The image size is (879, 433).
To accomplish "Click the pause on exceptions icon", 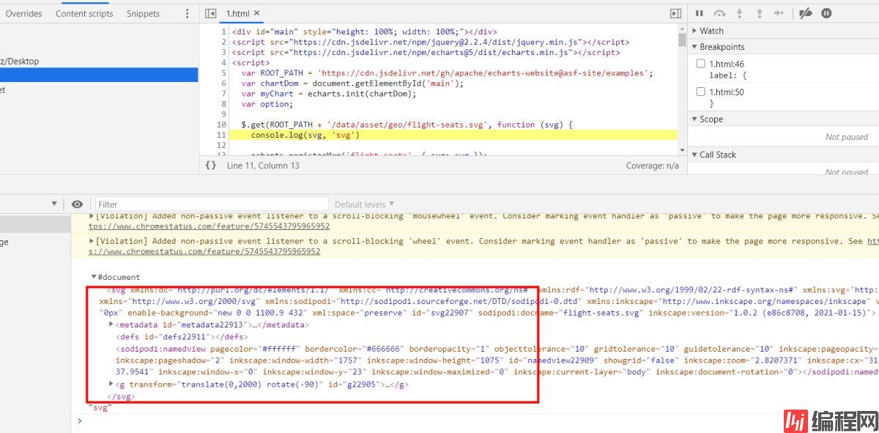I will [826, 13].
